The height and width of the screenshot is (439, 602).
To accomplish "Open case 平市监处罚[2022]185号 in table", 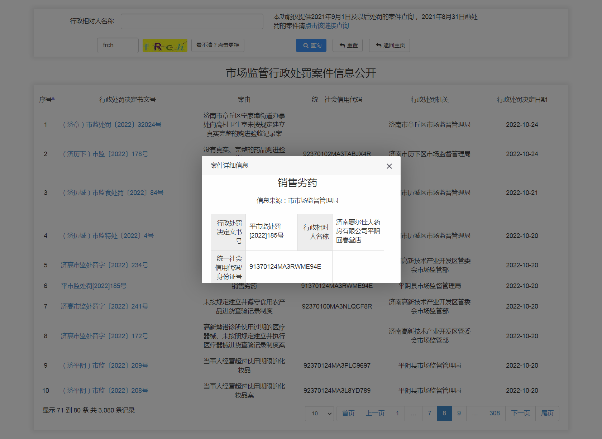I will (x=94, y=286).
